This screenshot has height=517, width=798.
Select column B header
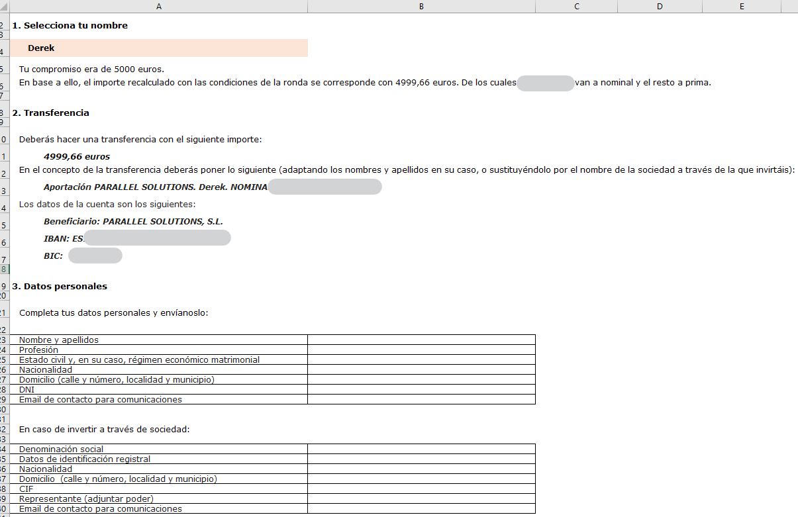[x=421, y=6]
